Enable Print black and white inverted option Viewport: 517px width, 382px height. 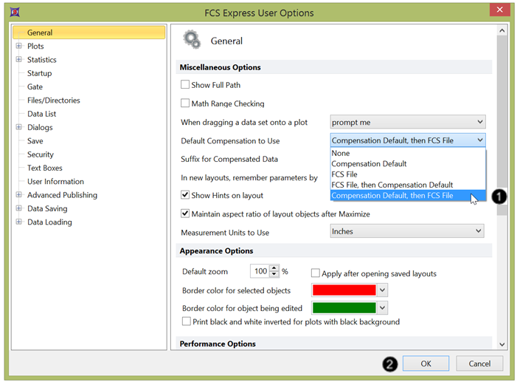coord(187,321)
